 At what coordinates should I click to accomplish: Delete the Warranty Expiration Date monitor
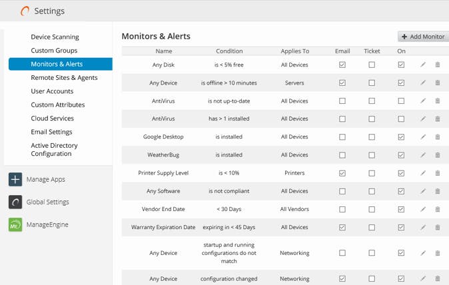point(438,227)
